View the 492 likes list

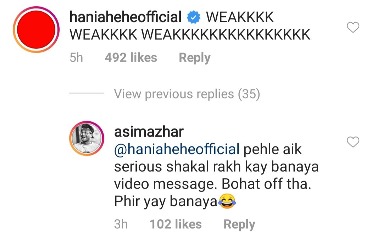pyautogui.click(x=131, y=58)
